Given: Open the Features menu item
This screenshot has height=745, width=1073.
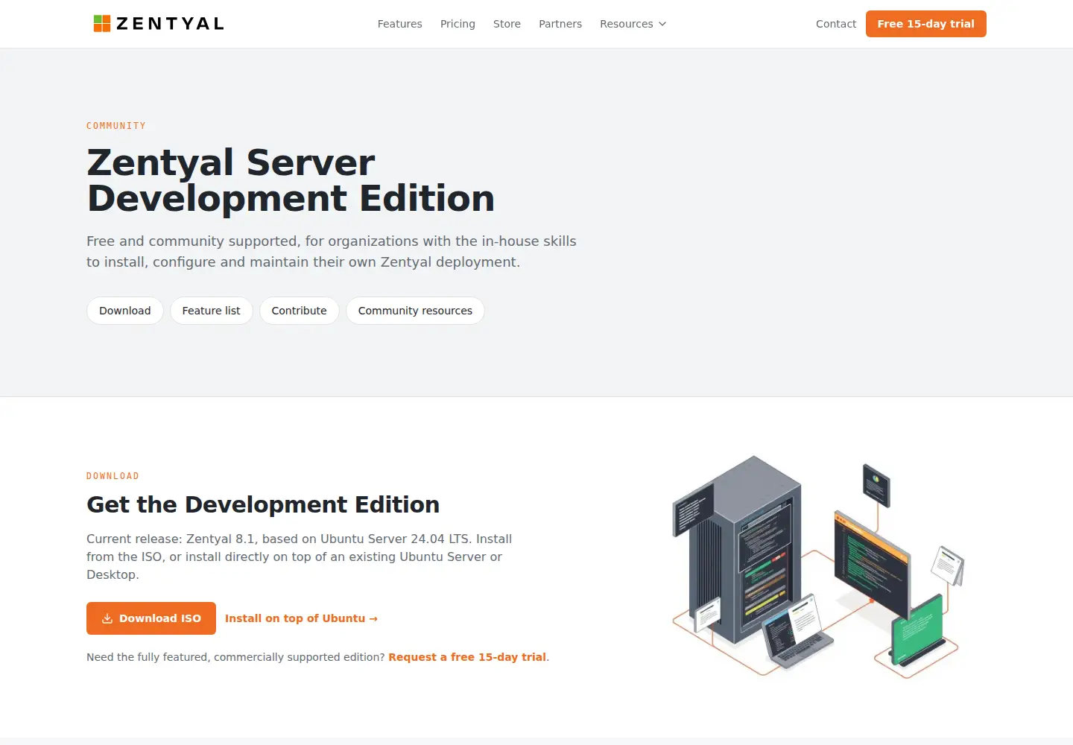Looking at the screenshot, I should pos(399,24).
